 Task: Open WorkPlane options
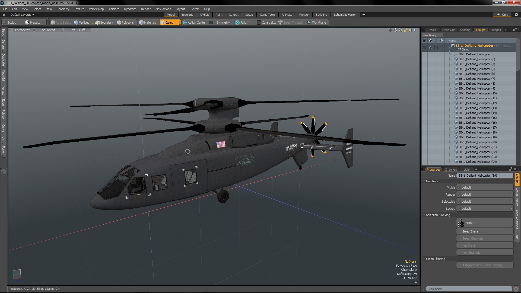coord(317,23)
